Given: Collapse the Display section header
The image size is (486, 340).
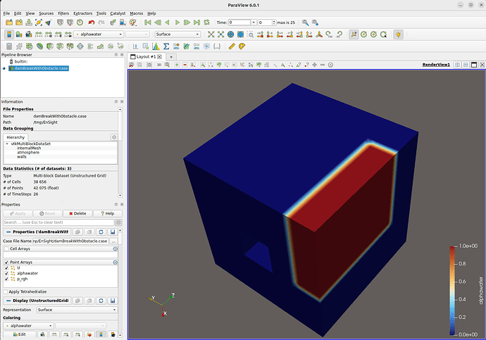Looking at the screenshot, I should click(x=37, y=301).
